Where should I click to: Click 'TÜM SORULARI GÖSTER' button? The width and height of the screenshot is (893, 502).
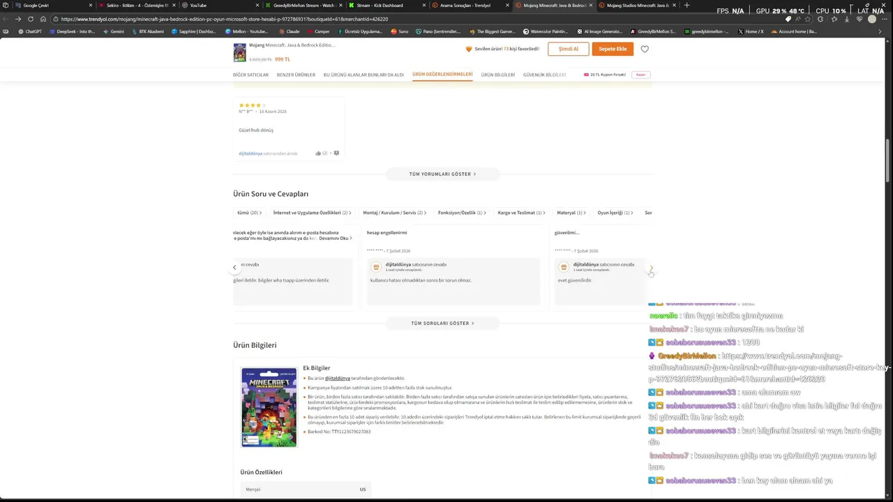pyautogui.click(x=443, y=324)
